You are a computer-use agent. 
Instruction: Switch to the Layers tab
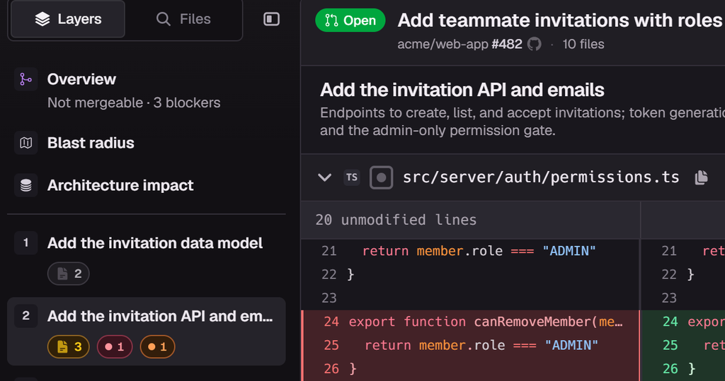(68, 19)
